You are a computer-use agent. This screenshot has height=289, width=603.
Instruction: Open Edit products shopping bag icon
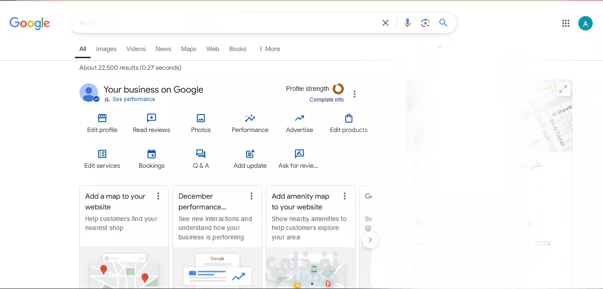[349, 118]
